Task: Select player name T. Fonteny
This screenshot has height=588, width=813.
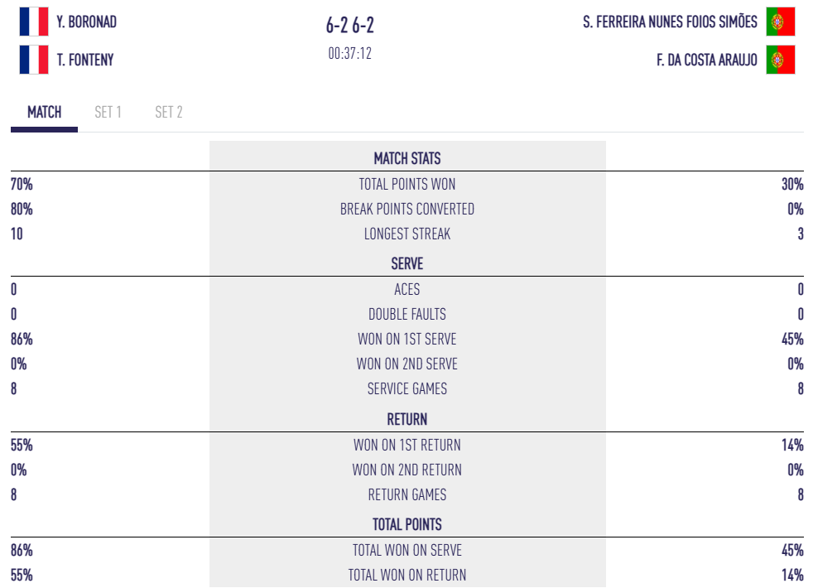Action: pyautogui.click(x=86, y=60)
